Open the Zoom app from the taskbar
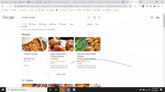Image resolution: width=165 pixels, height=92 pixels. pos(74,90)
